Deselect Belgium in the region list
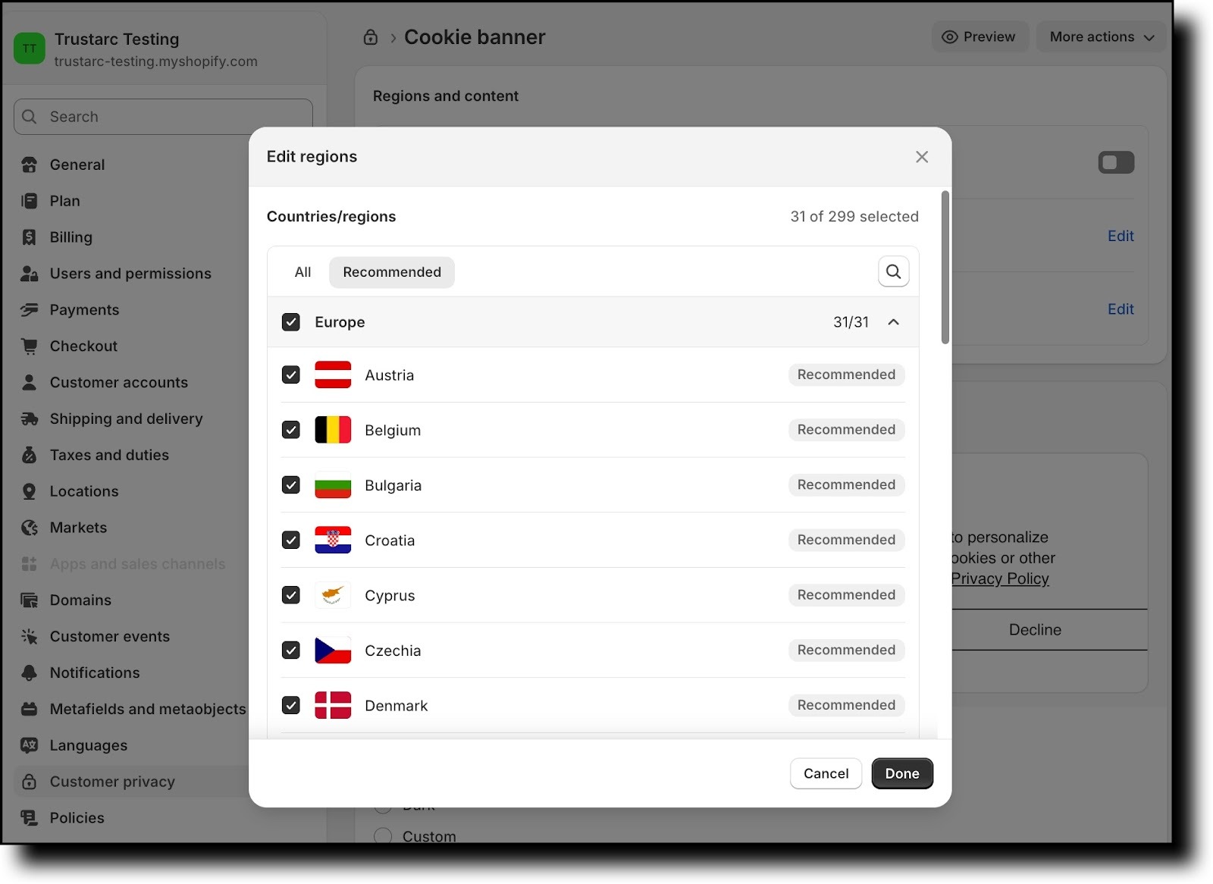Viewport: 1213px width, 884px height. point(291,430)
